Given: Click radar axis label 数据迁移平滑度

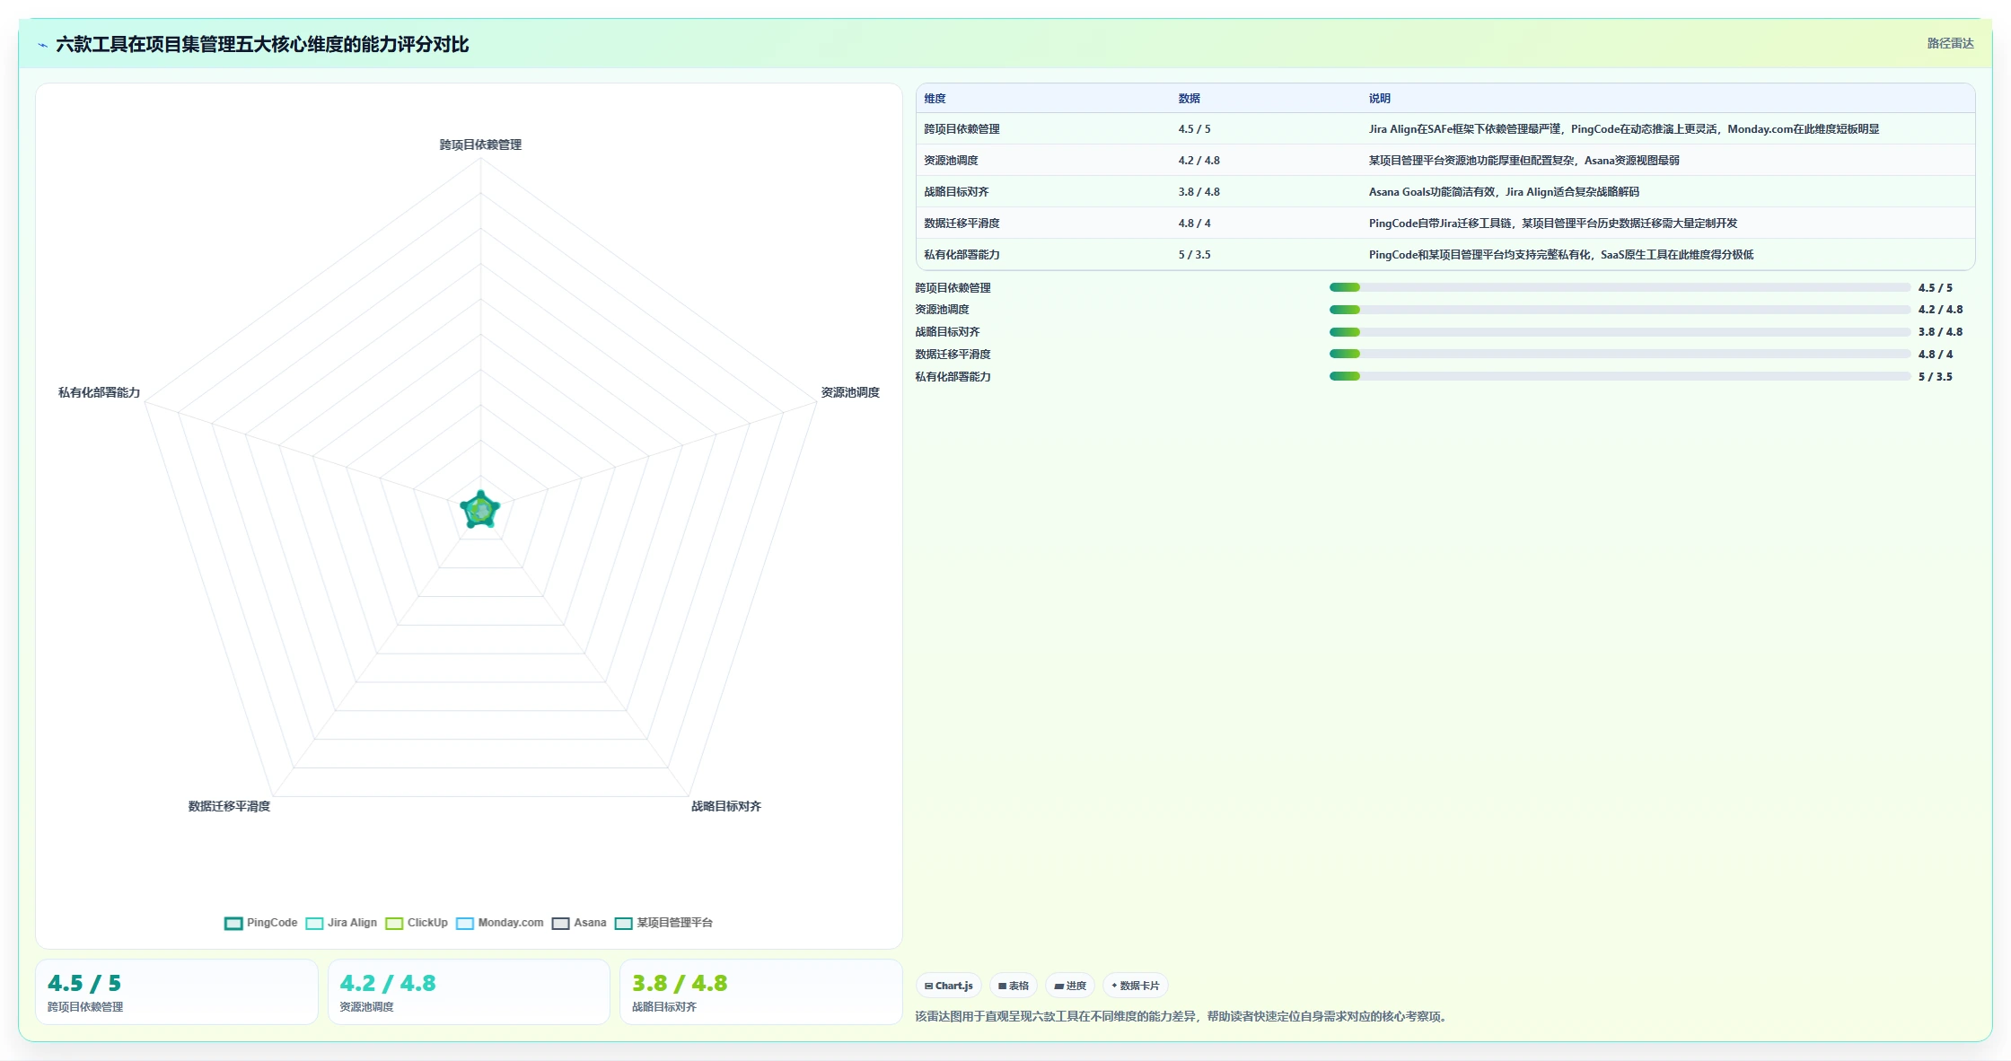Looking at the screenshot, I should (x=229, y=806).
